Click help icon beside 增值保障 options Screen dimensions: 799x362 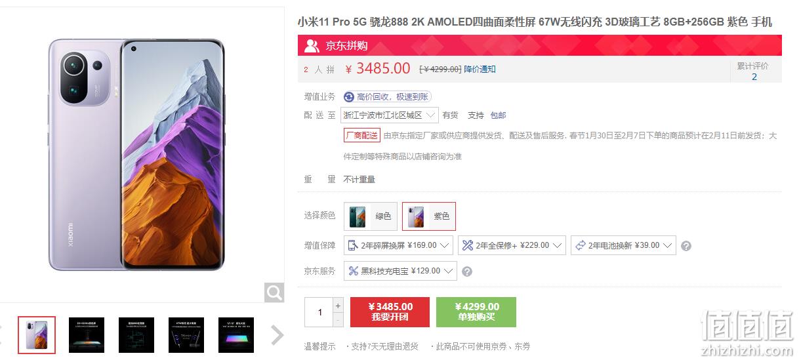tap(686, 246)
